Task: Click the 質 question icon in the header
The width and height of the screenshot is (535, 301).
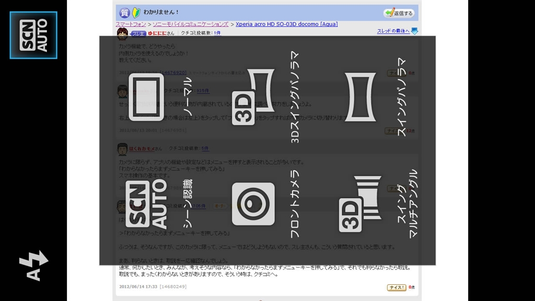Action: pyautogui.click(x=124, y=13)
